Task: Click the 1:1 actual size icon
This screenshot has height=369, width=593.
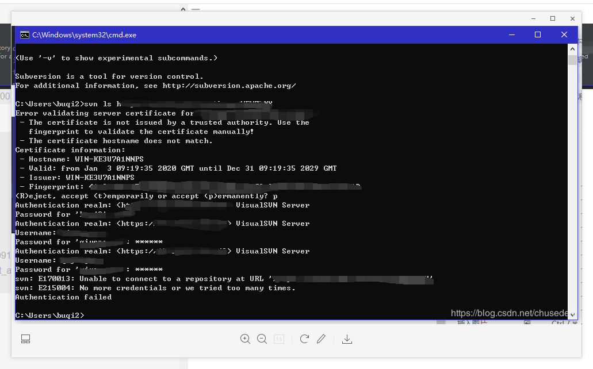Action: [279, 339]
